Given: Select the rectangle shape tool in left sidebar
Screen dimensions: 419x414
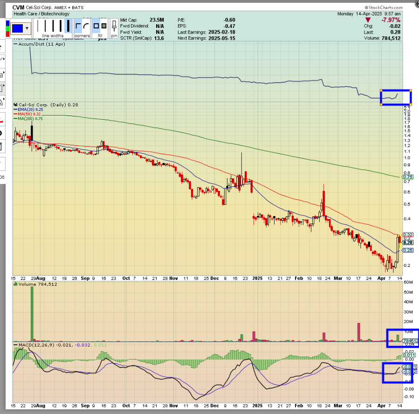Looking at the screenshot, I should point(2,88).
